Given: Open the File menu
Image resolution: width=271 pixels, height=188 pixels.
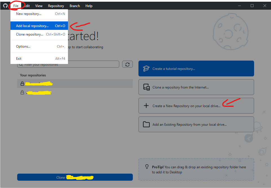Looking at the screenshot, I should click(x=16, y=6).
